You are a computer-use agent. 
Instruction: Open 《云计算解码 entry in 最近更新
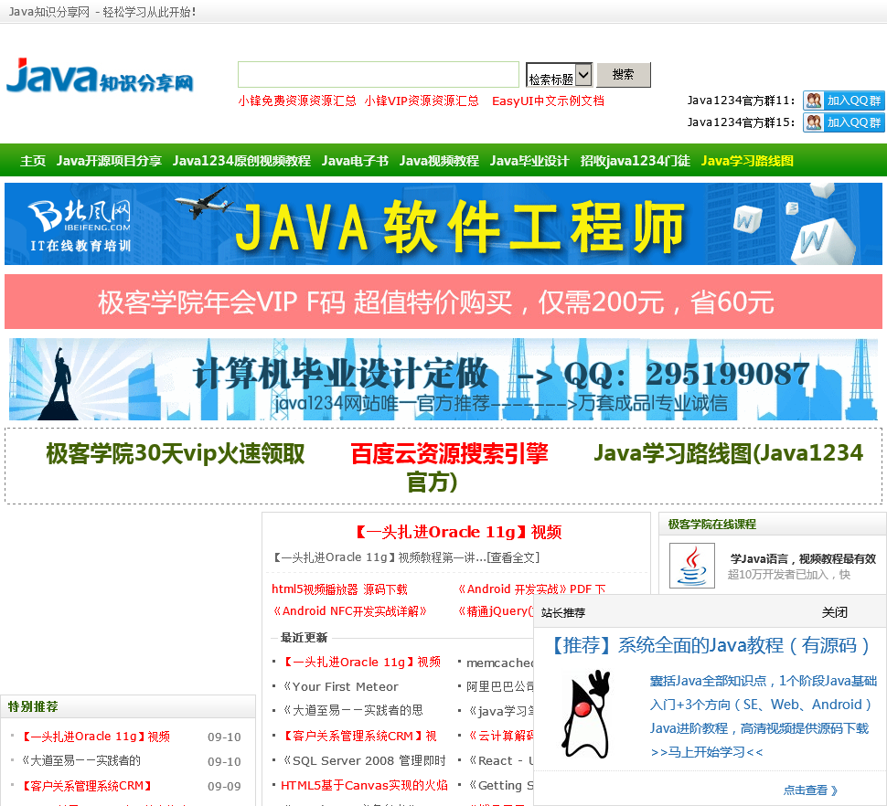tap(500, 736)
